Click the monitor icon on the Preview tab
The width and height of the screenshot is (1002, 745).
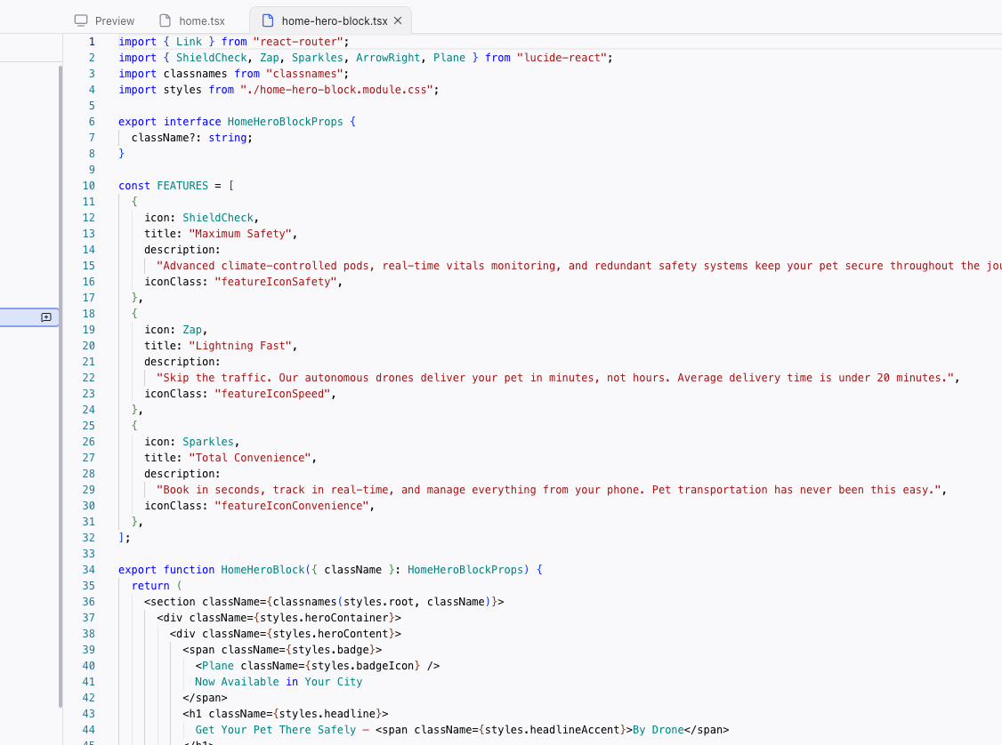click(81, 20)
